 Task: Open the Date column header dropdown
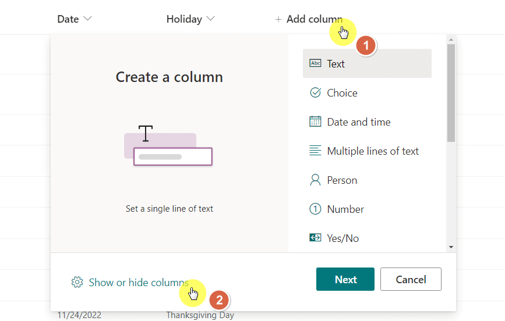coord(75,19)
